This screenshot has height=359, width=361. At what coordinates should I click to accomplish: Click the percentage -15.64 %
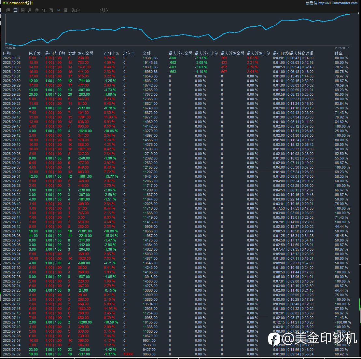click(111, 236)
